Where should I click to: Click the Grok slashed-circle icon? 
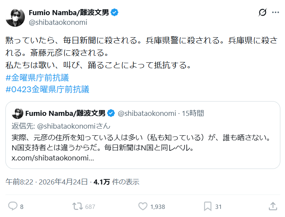click(262, 12)
